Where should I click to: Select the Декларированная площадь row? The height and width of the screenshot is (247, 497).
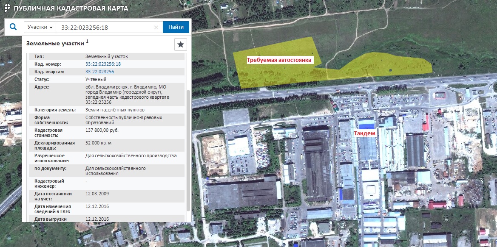coord(106,145)
